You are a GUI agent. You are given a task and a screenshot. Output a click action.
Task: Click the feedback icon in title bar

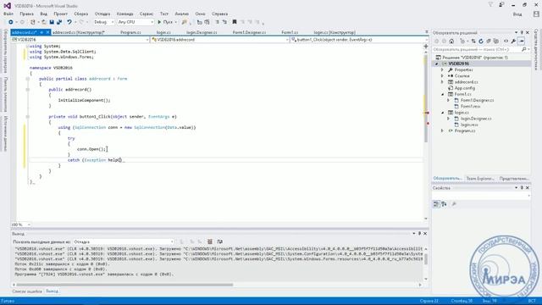501,5
